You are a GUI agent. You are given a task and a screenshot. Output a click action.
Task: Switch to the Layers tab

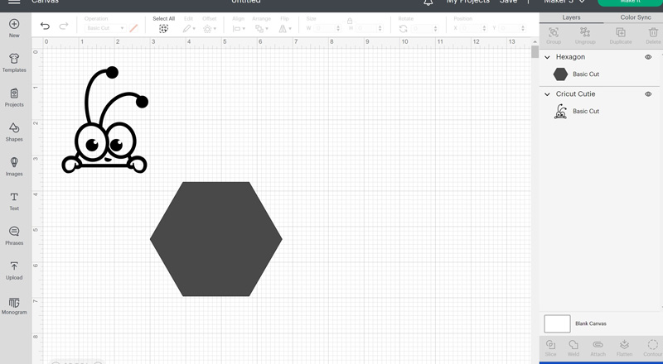coord(571,17)
